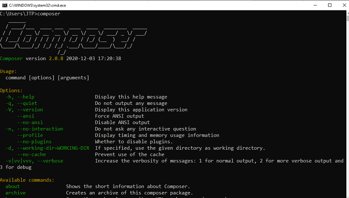This screenshot has height=198, width=349.
Task: Click the '--no-plugins' option
Action: [x=34, y=141]
